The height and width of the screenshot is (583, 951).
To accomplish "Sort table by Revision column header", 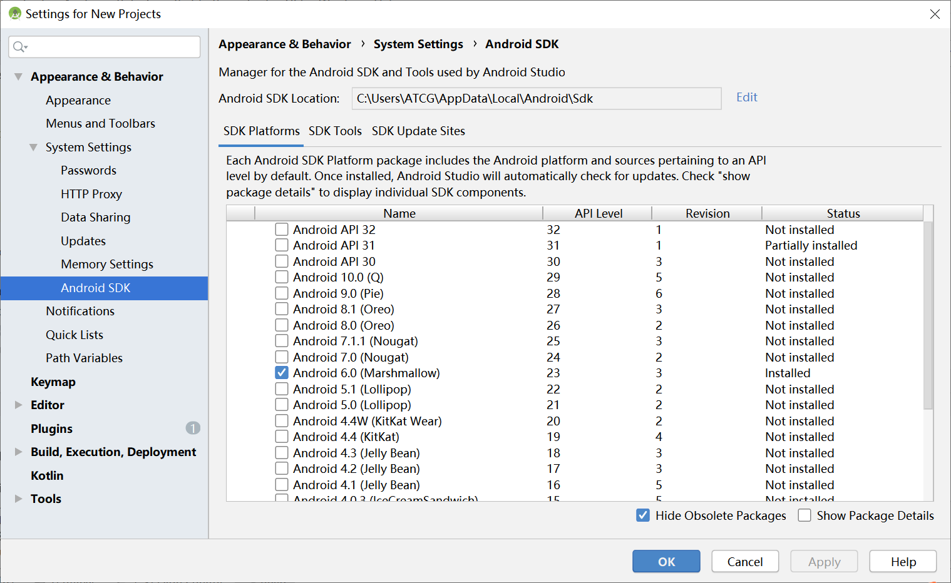I will pyautogui.click(x=707, y=213).
